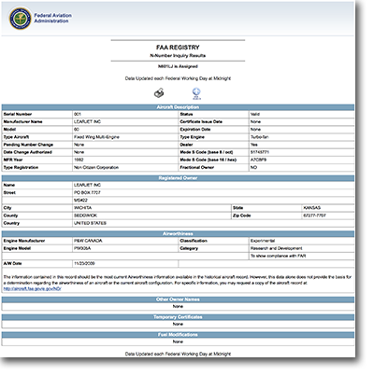Image resolution: width=374 pixels, height=376 pixels.
Task: Click the Classification field label
Action: click(x=194, y=241)
